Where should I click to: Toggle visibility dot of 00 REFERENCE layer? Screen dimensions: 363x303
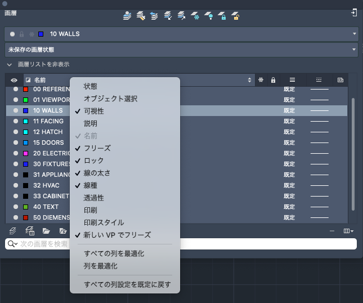point(16,89)
